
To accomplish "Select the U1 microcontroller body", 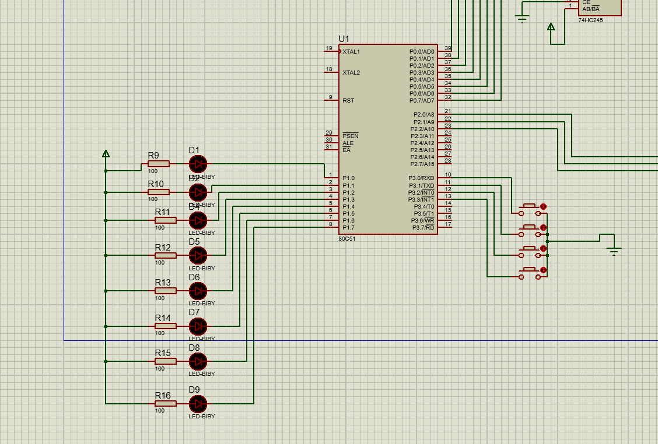I will pyautogui.click(x=388, y=139).
